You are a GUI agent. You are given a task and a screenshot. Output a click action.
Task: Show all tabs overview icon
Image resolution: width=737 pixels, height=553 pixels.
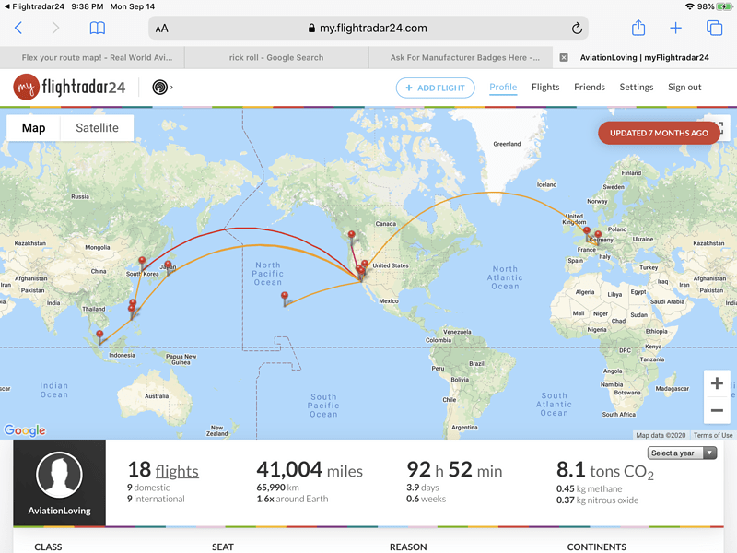[715, 29]
